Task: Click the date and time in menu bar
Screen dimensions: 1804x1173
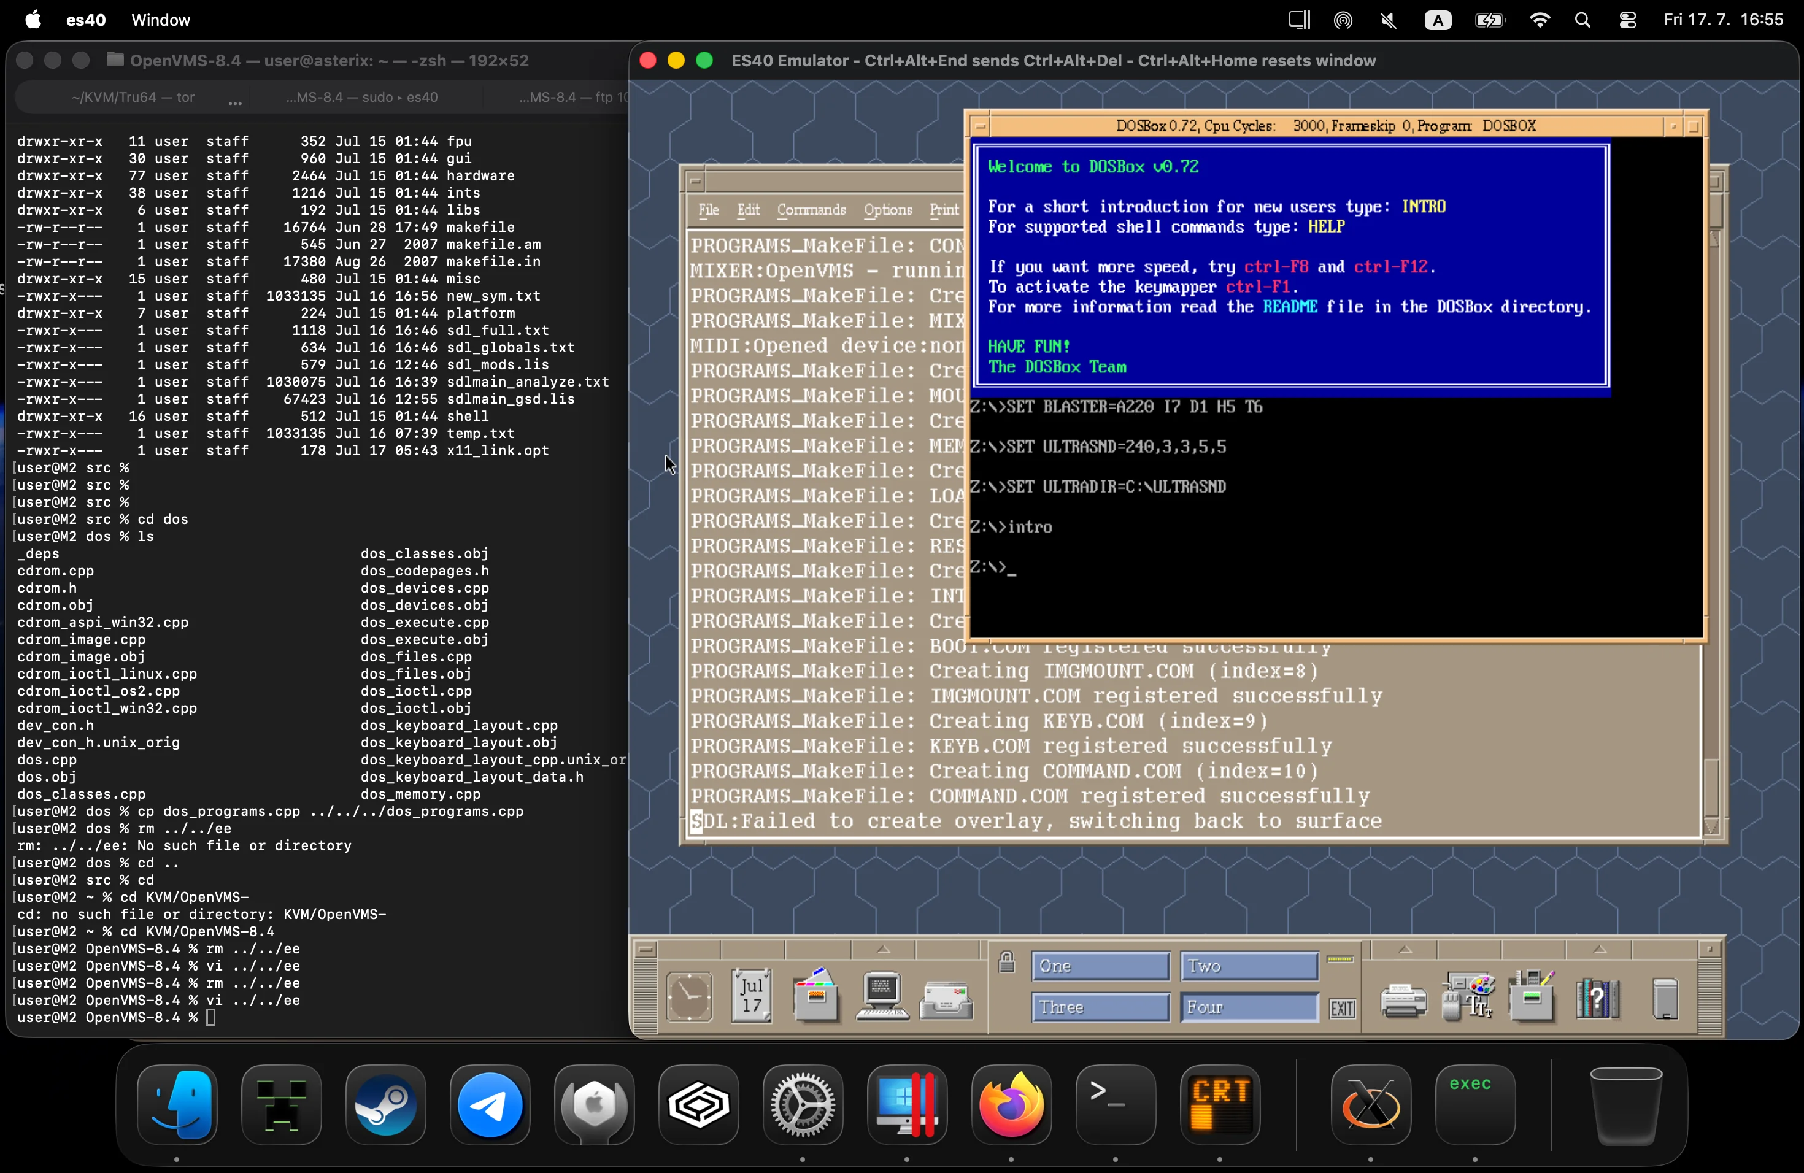Action: pyautogui.click(x=1724, y=20)
